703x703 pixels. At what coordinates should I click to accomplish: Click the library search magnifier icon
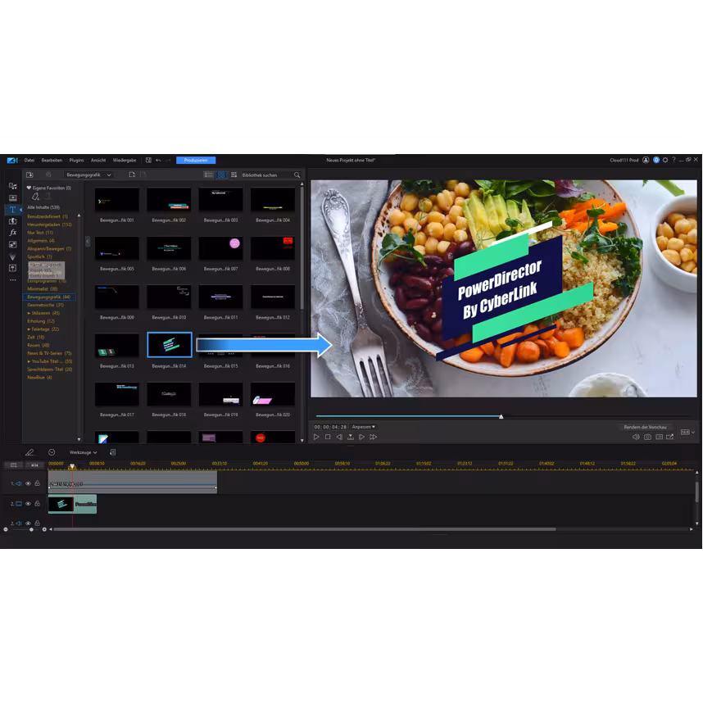coord(297,175)
